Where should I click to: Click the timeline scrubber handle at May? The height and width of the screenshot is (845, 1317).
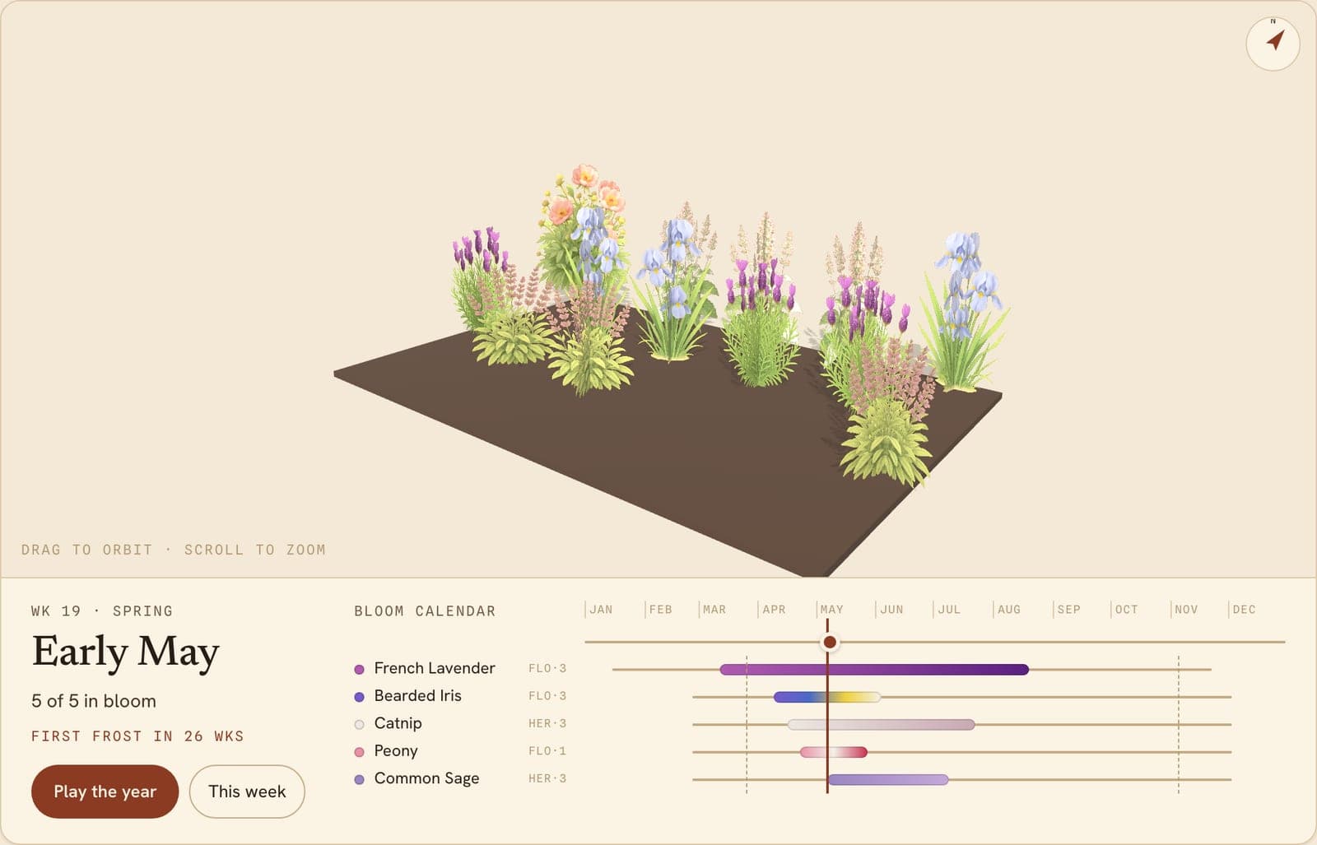830,642
